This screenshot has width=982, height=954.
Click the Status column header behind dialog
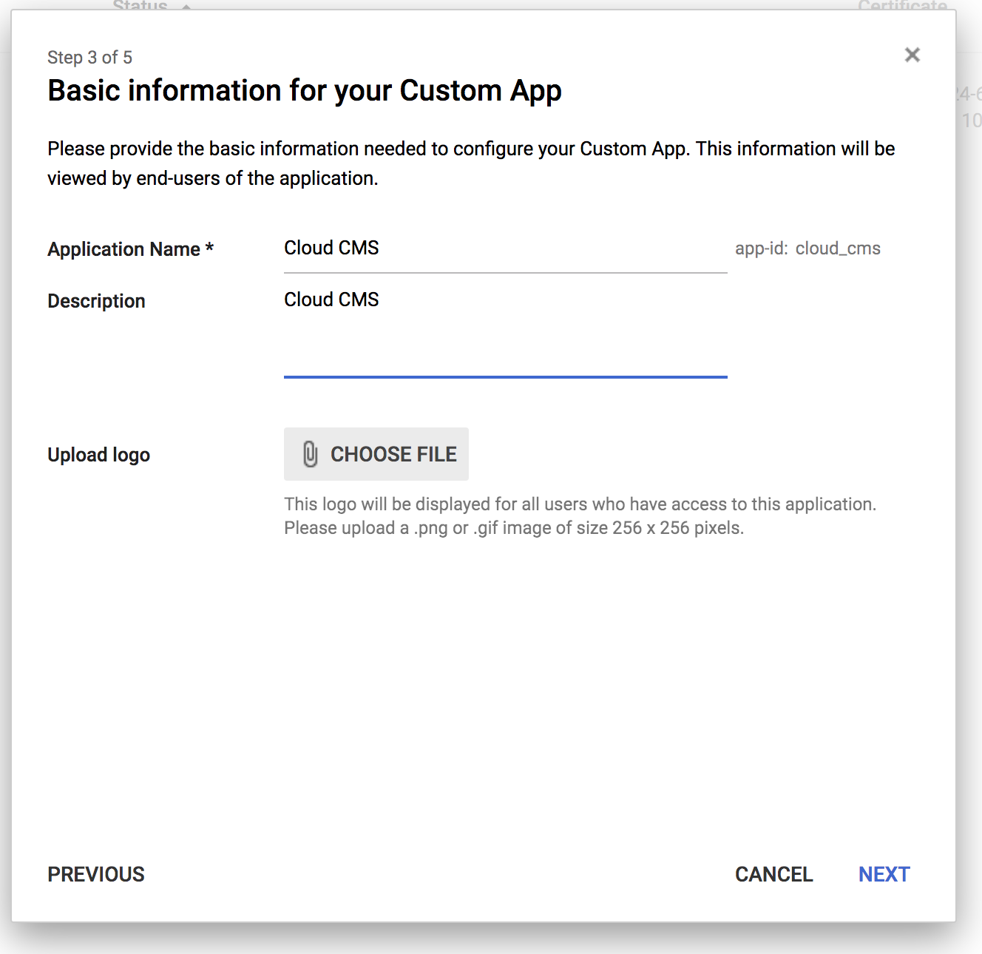[x=140, y=5]
